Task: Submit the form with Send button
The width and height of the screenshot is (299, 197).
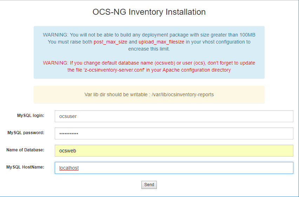Action: [x=149, y=185]
